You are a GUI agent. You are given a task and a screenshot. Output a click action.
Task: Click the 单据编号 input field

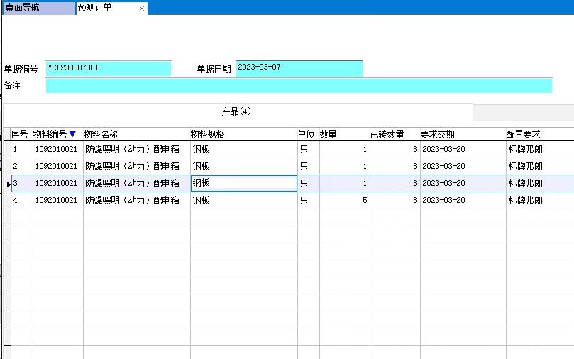[109, 68]
